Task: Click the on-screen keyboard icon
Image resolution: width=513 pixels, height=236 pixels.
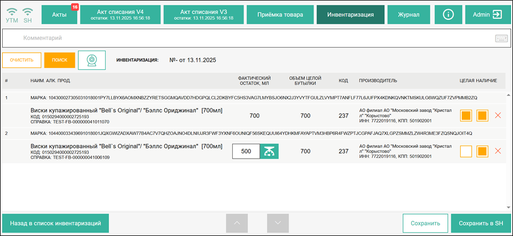Action: point(501,38)
